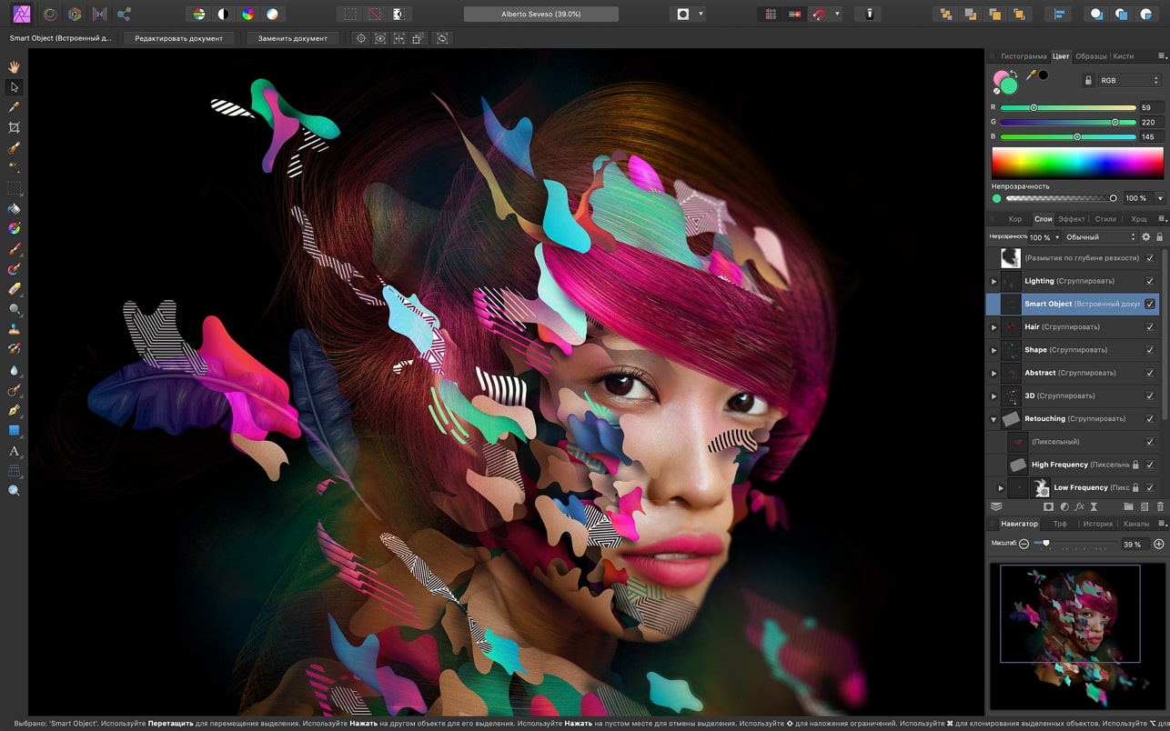This screenshot has width=1170, height=731.
Task: Pick the Flood Fill bucket tool
Action: click(14, 208)
